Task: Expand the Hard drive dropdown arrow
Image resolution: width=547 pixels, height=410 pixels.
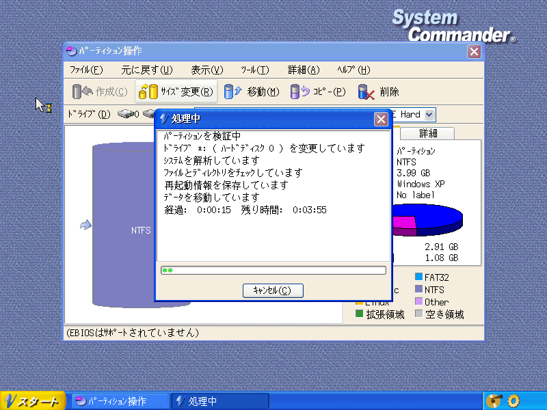Action: point(429,114)
